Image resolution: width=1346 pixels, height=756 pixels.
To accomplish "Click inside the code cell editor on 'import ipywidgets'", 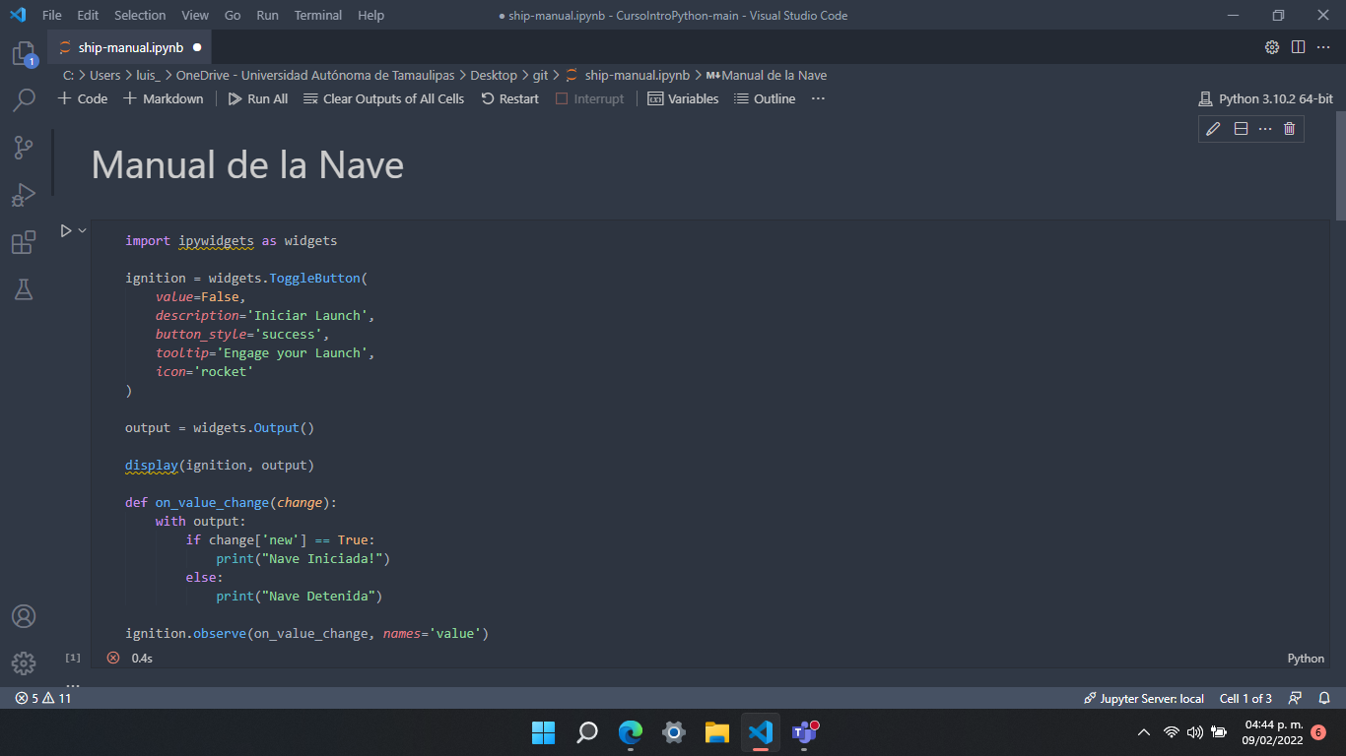I will coord(189,240).
